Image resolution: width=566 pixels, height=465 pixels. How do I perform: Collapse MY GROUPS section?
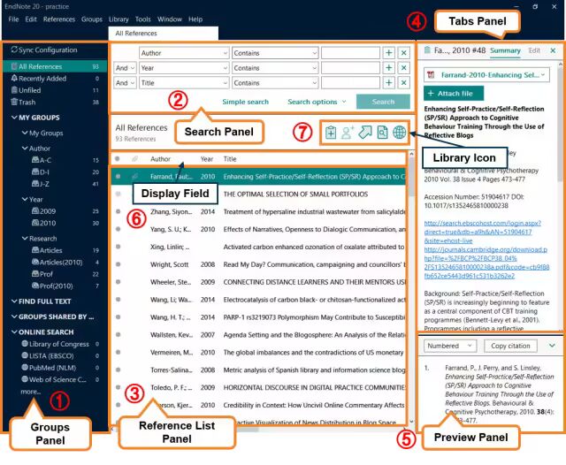[14, 118]
